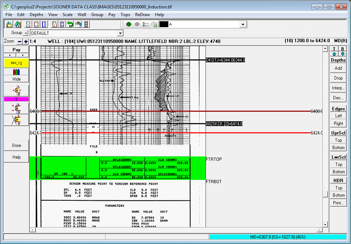Viewport: 351px width, 244px height.
Task: Open the ReDraw menu
Action: [x=142, y=15]
